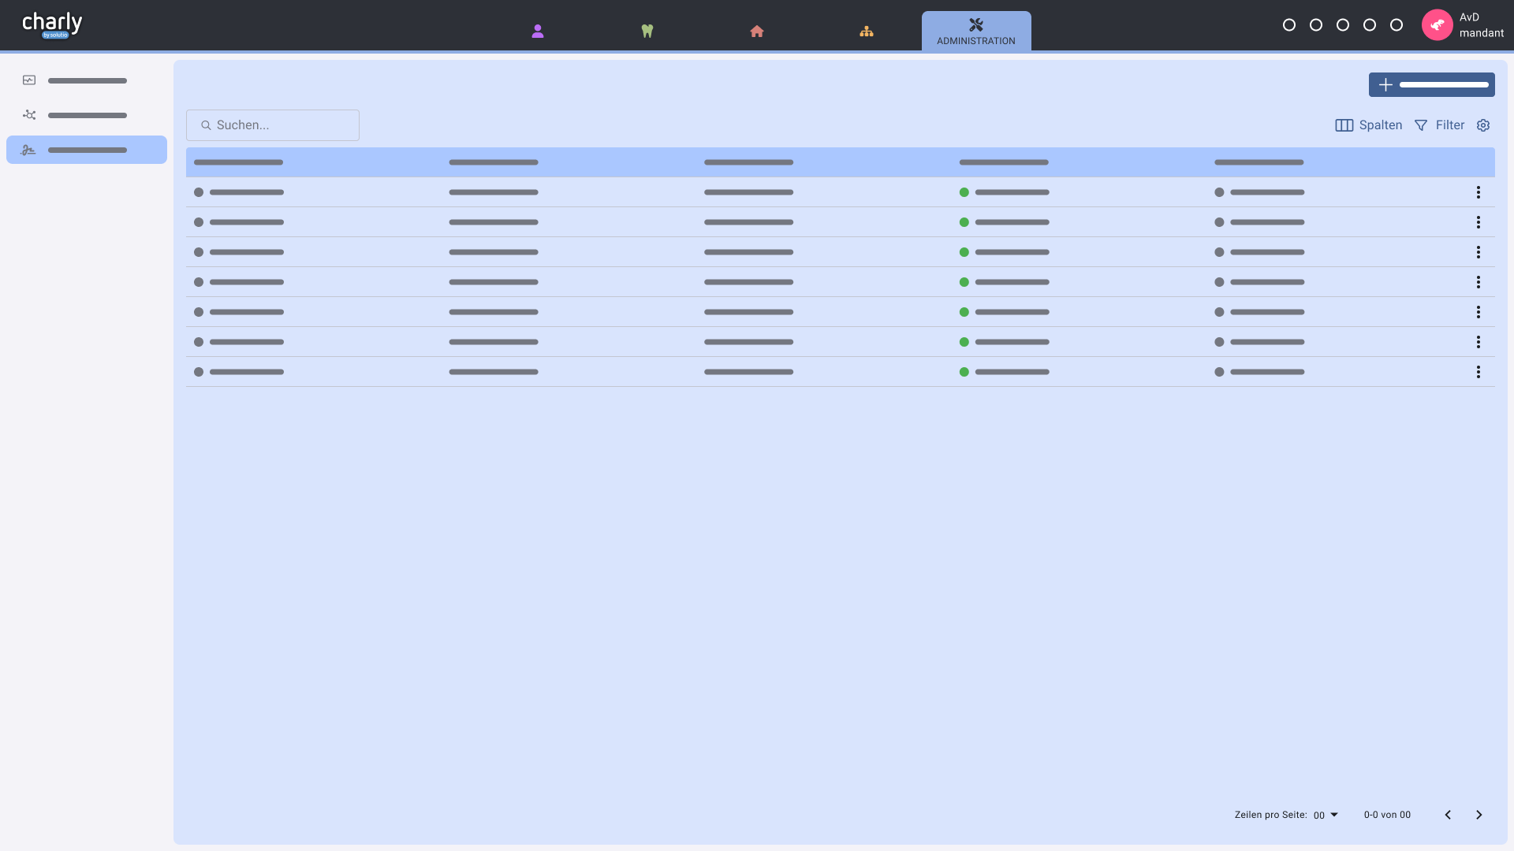Click the search magnifier icon
The height and width of the screenshot is (851, 1514).
click(206, 125)
